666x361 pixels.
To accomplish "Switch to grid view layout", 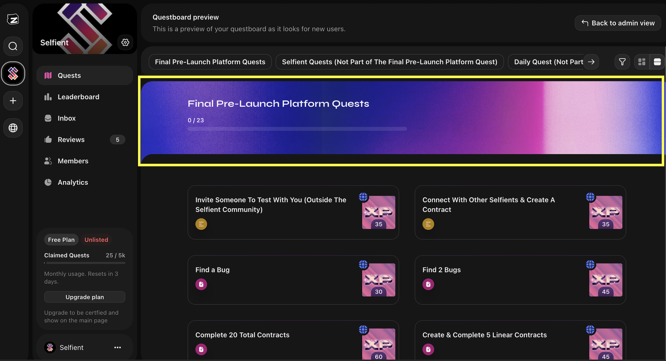I will [642, 62].
